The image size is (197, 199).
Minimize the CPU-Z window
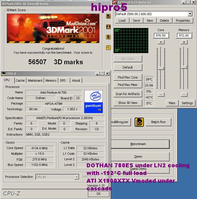coord(97,74)
